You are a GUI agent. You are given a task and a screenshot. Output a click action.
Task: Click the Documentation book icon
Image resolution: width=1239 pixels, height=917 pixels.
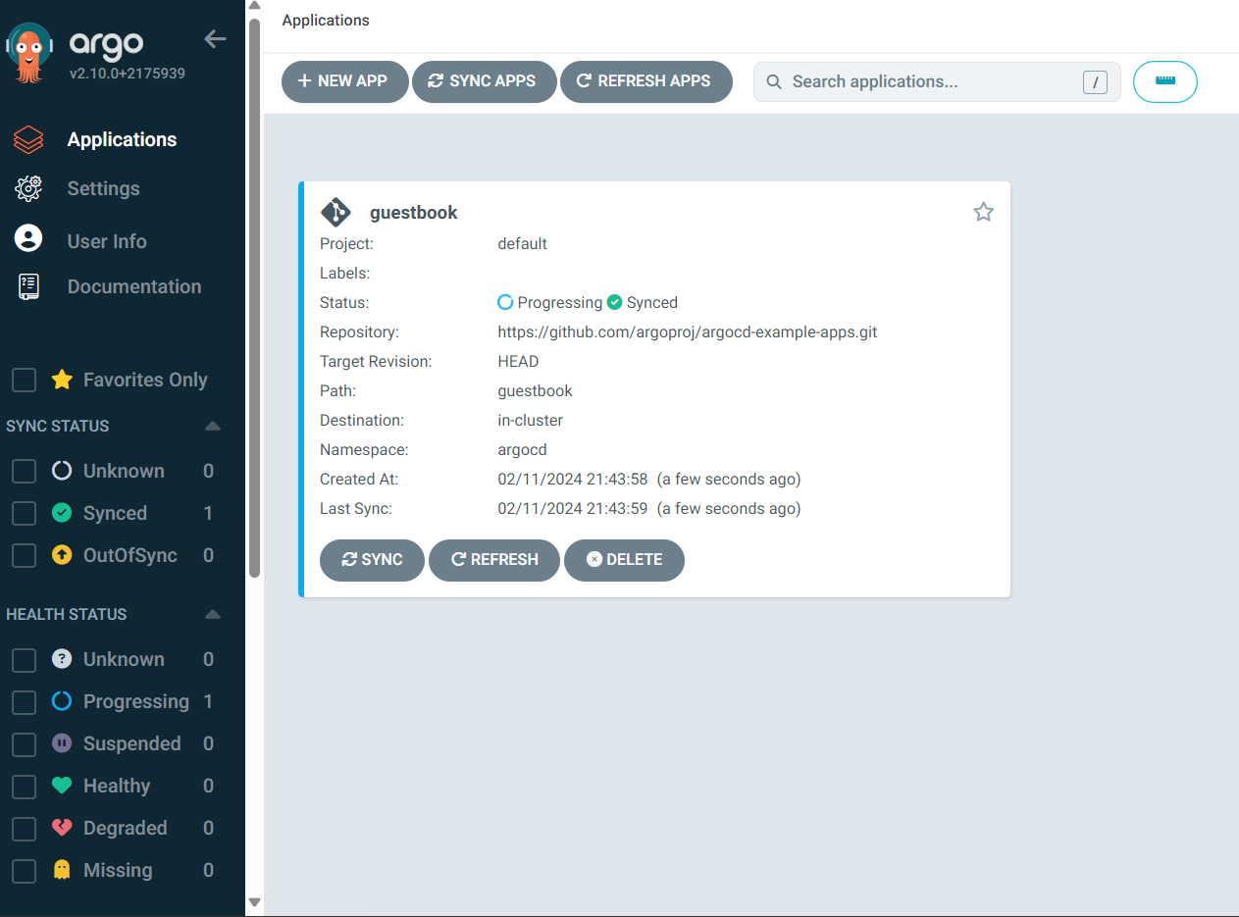(28, 286)
